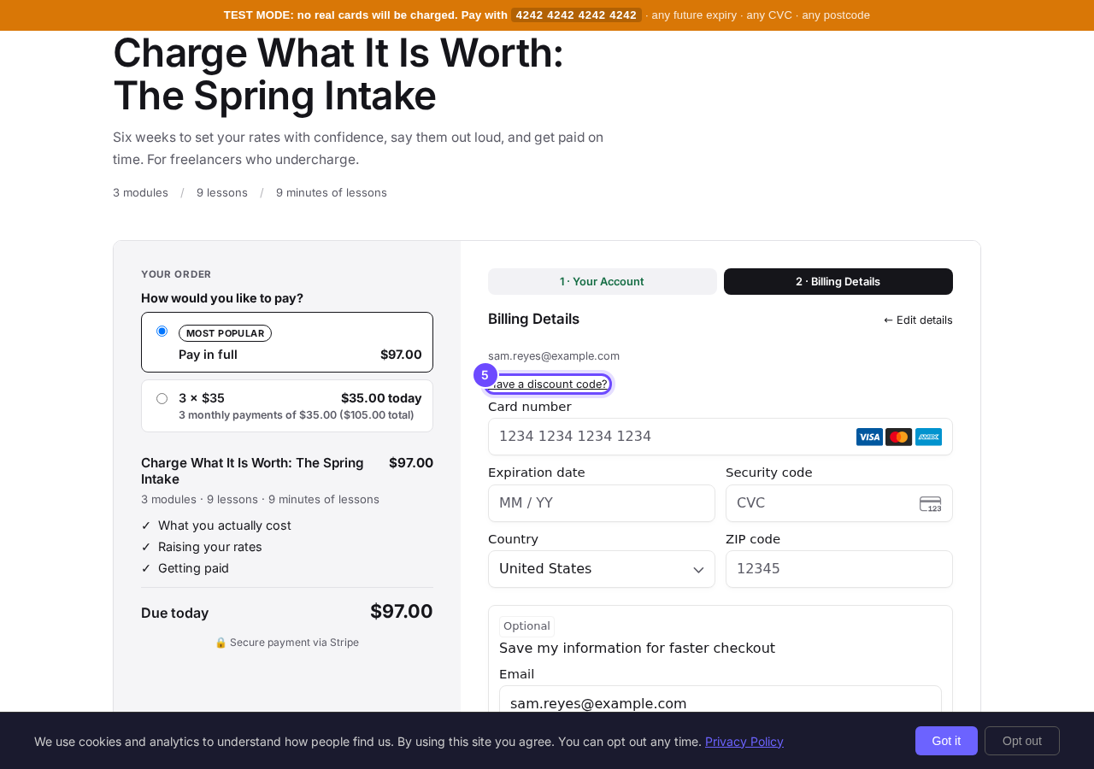Screen dimensions: 1094x769
Task: Click the Due today $97.00 amount
Action: [x=402, y=612]
